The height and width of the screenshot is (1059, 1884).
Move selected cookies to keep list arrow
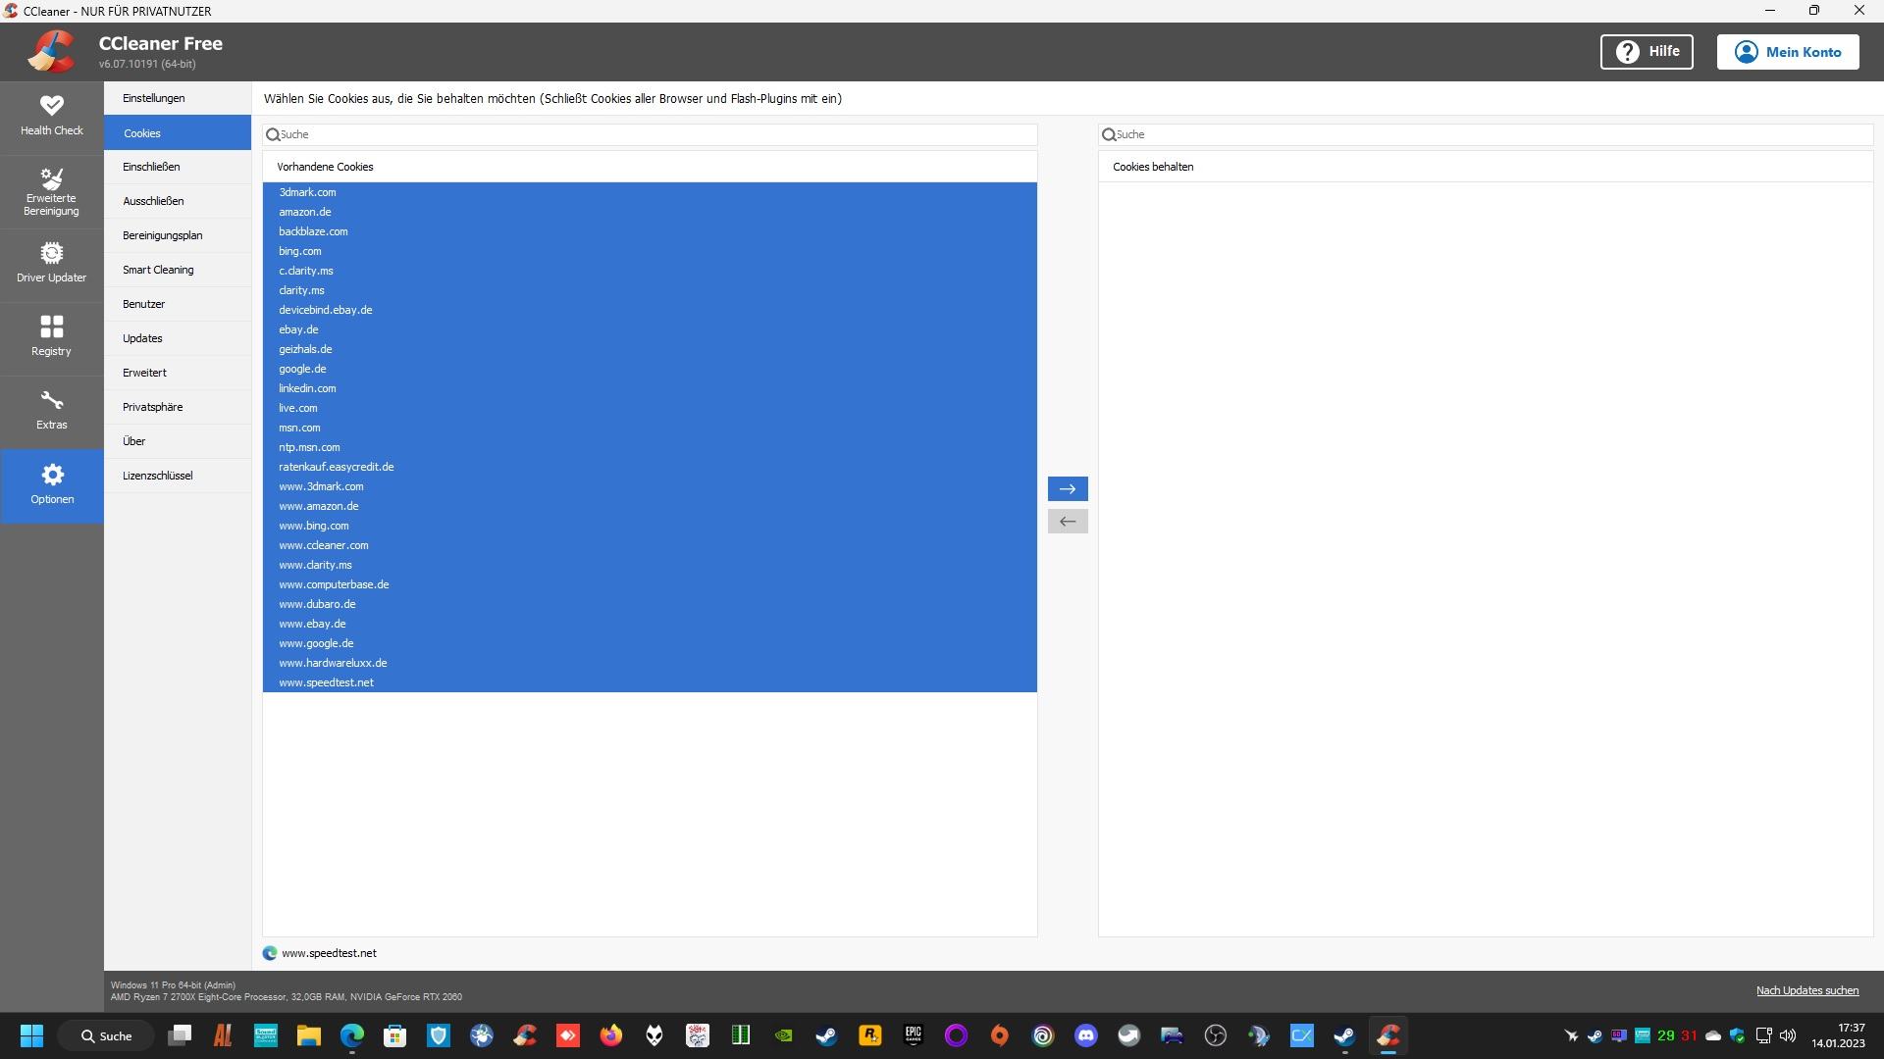point(1068,488)
